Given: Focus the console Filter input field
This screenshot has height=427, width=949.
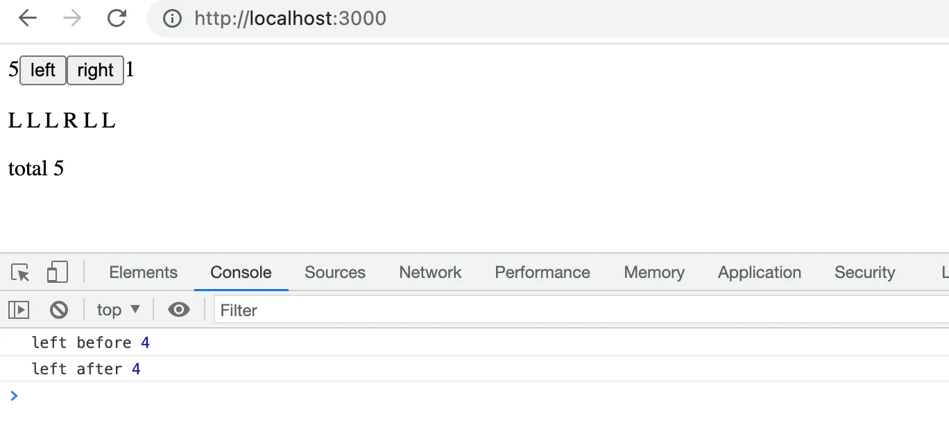Looking at the screenshot, I should tap(581, 310).
